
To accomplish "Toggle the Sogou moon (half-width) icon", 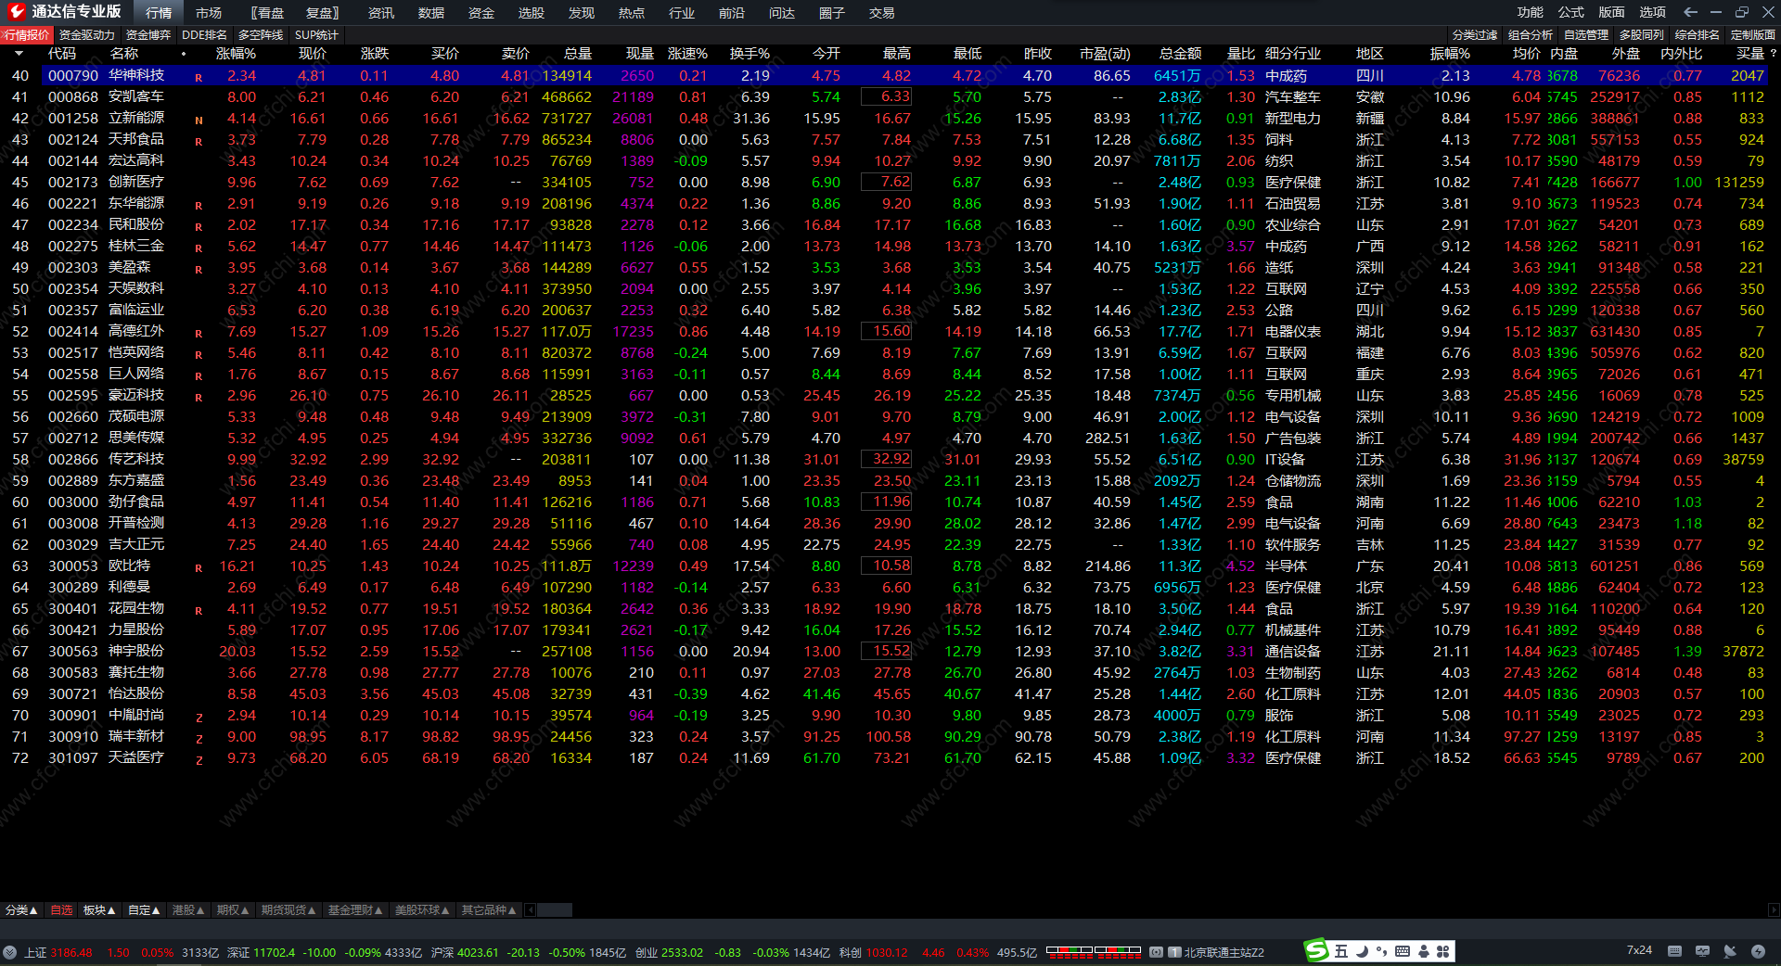I will 1362,951.
